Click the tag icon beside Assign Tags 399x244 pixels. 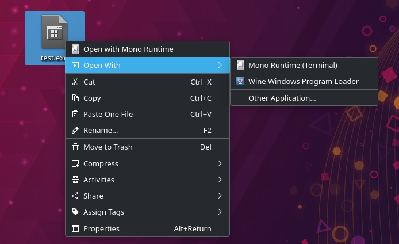[x=75, y=212]
